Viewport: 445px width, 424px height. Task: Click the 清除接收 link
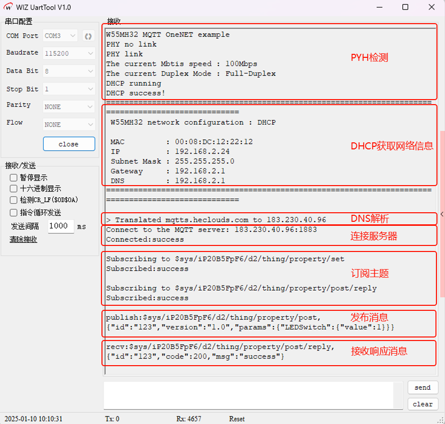point(23,239)
